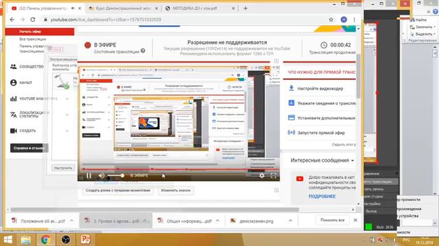Mute the audio of the YouTube tab
The image size is (439, 246).
coord(73,8)
